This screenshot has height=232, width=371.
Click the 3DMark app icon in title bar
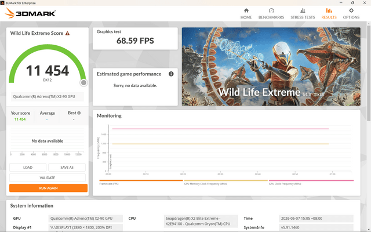[x=2, y=3]
